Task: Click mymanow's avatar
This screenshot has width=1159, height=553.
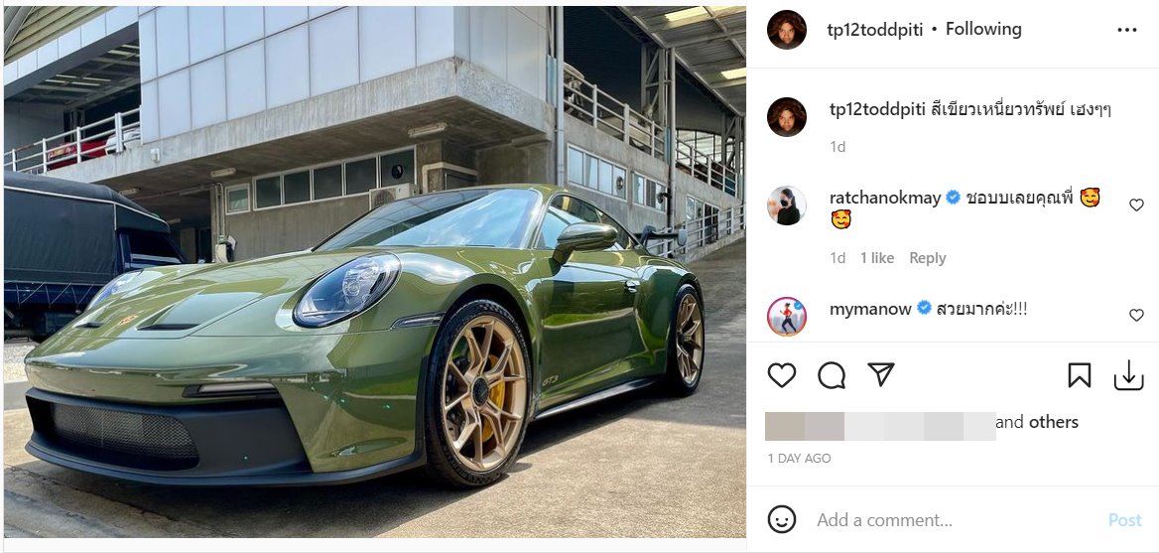Action: [787, 316]
